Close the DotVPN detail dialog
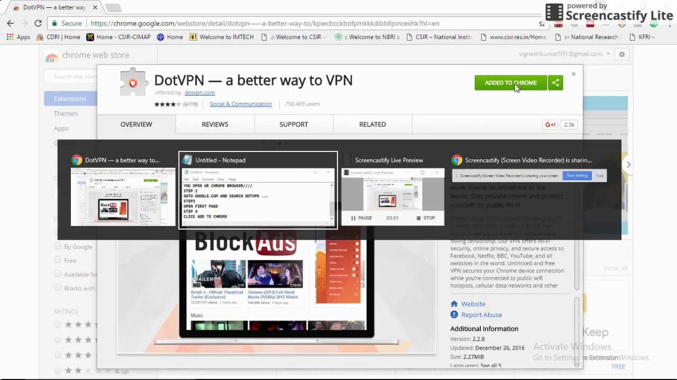This screenshot has width=677, height=380. (x=573, y=74)
